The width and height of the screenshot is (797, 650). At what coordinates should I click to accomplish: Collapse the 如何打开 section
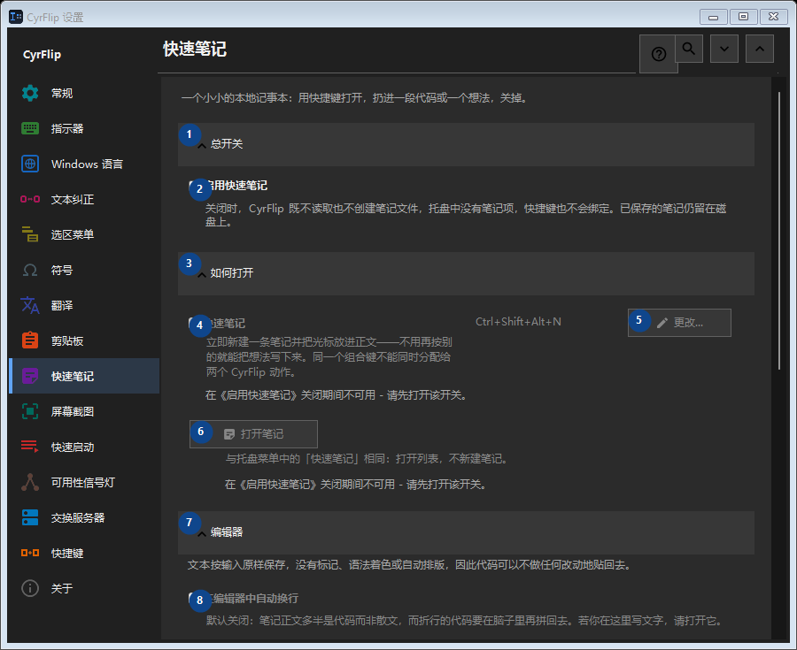click(466, 273)
